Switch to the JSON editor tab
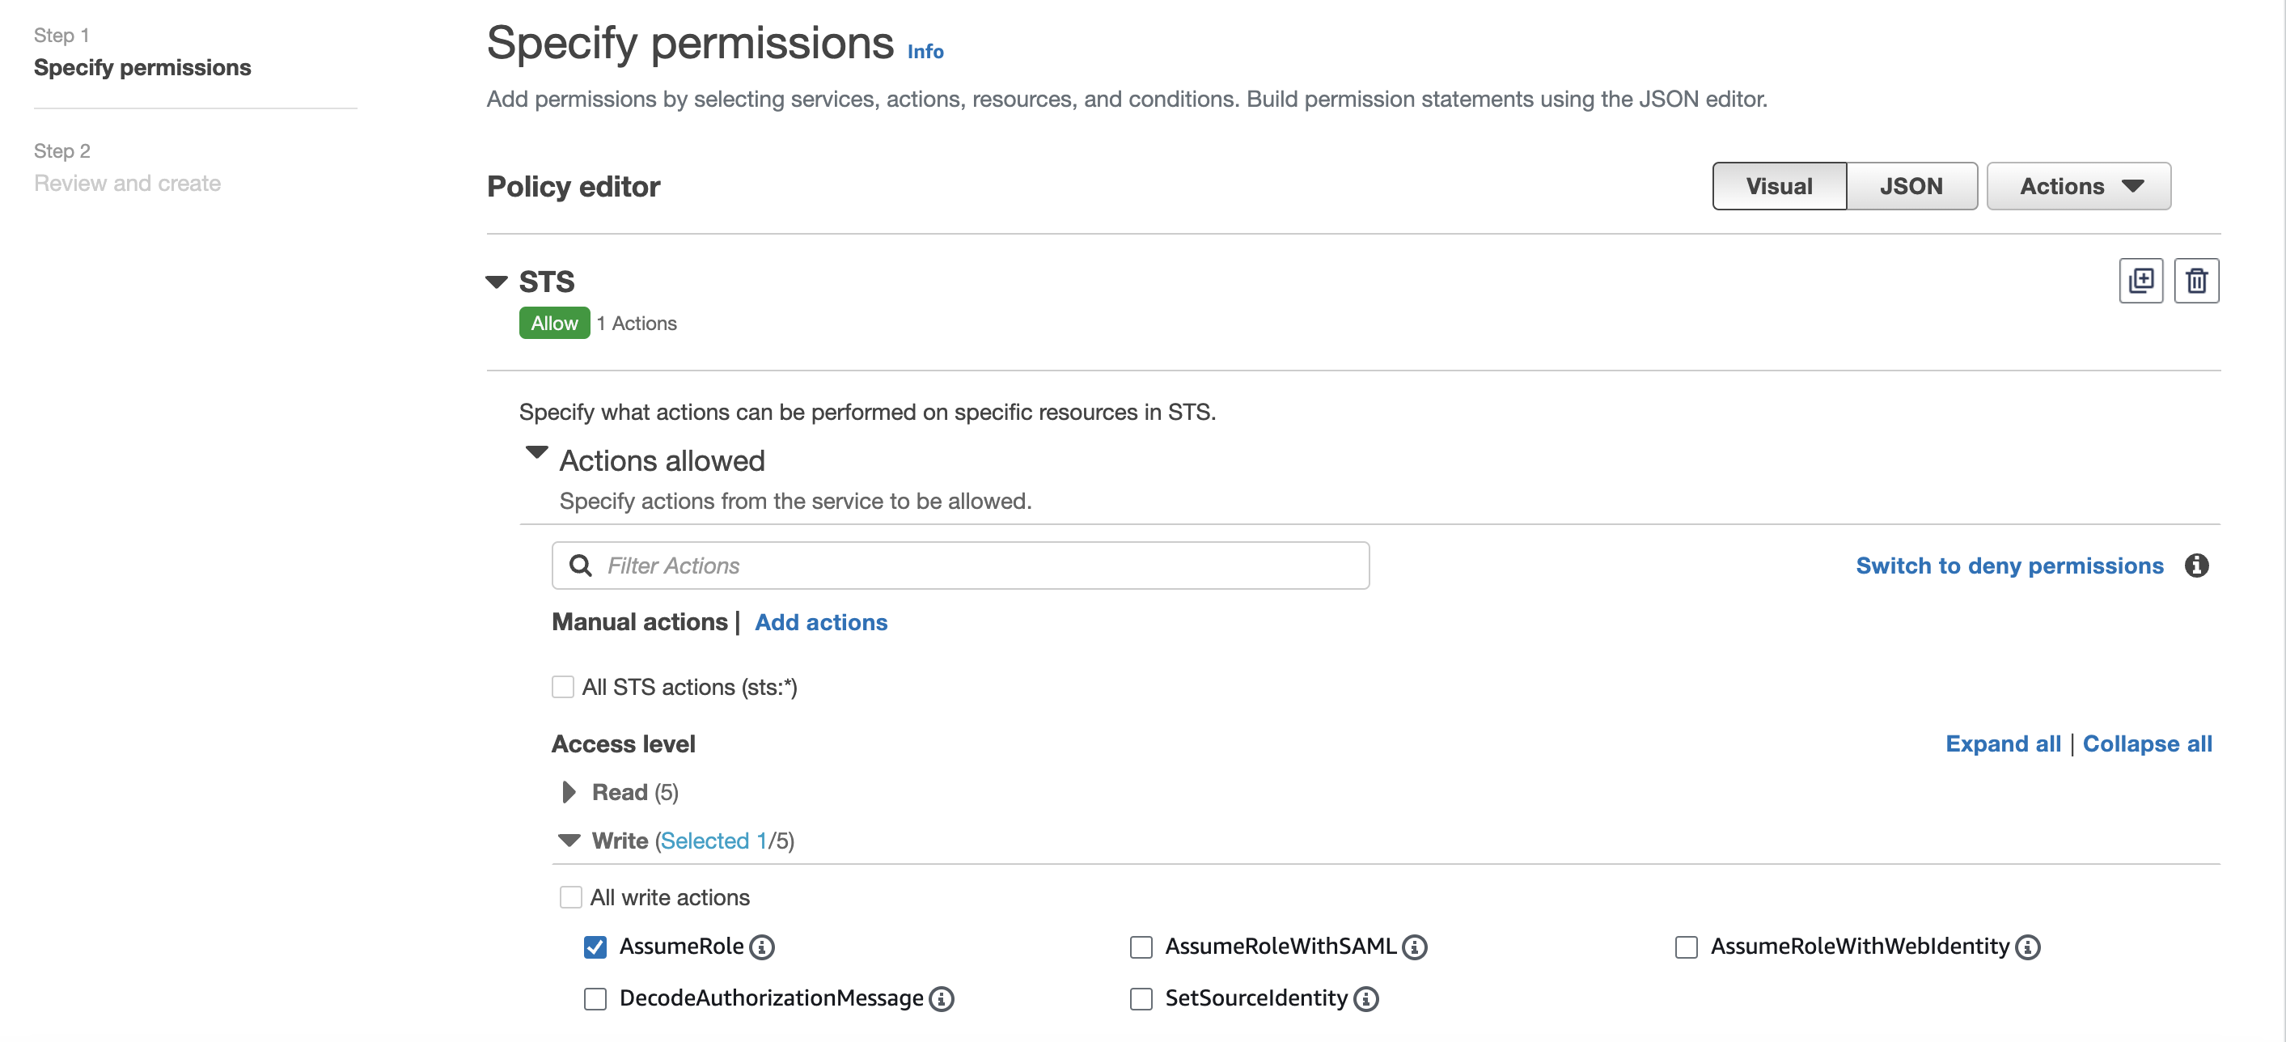Viewport: 2286px width, 1042px height. tap(1911, 186)
